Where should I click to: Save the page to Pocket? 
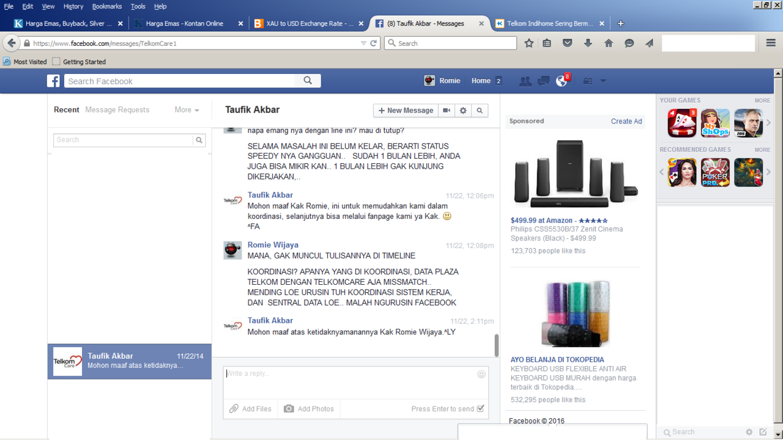click(x=568, y=43)
